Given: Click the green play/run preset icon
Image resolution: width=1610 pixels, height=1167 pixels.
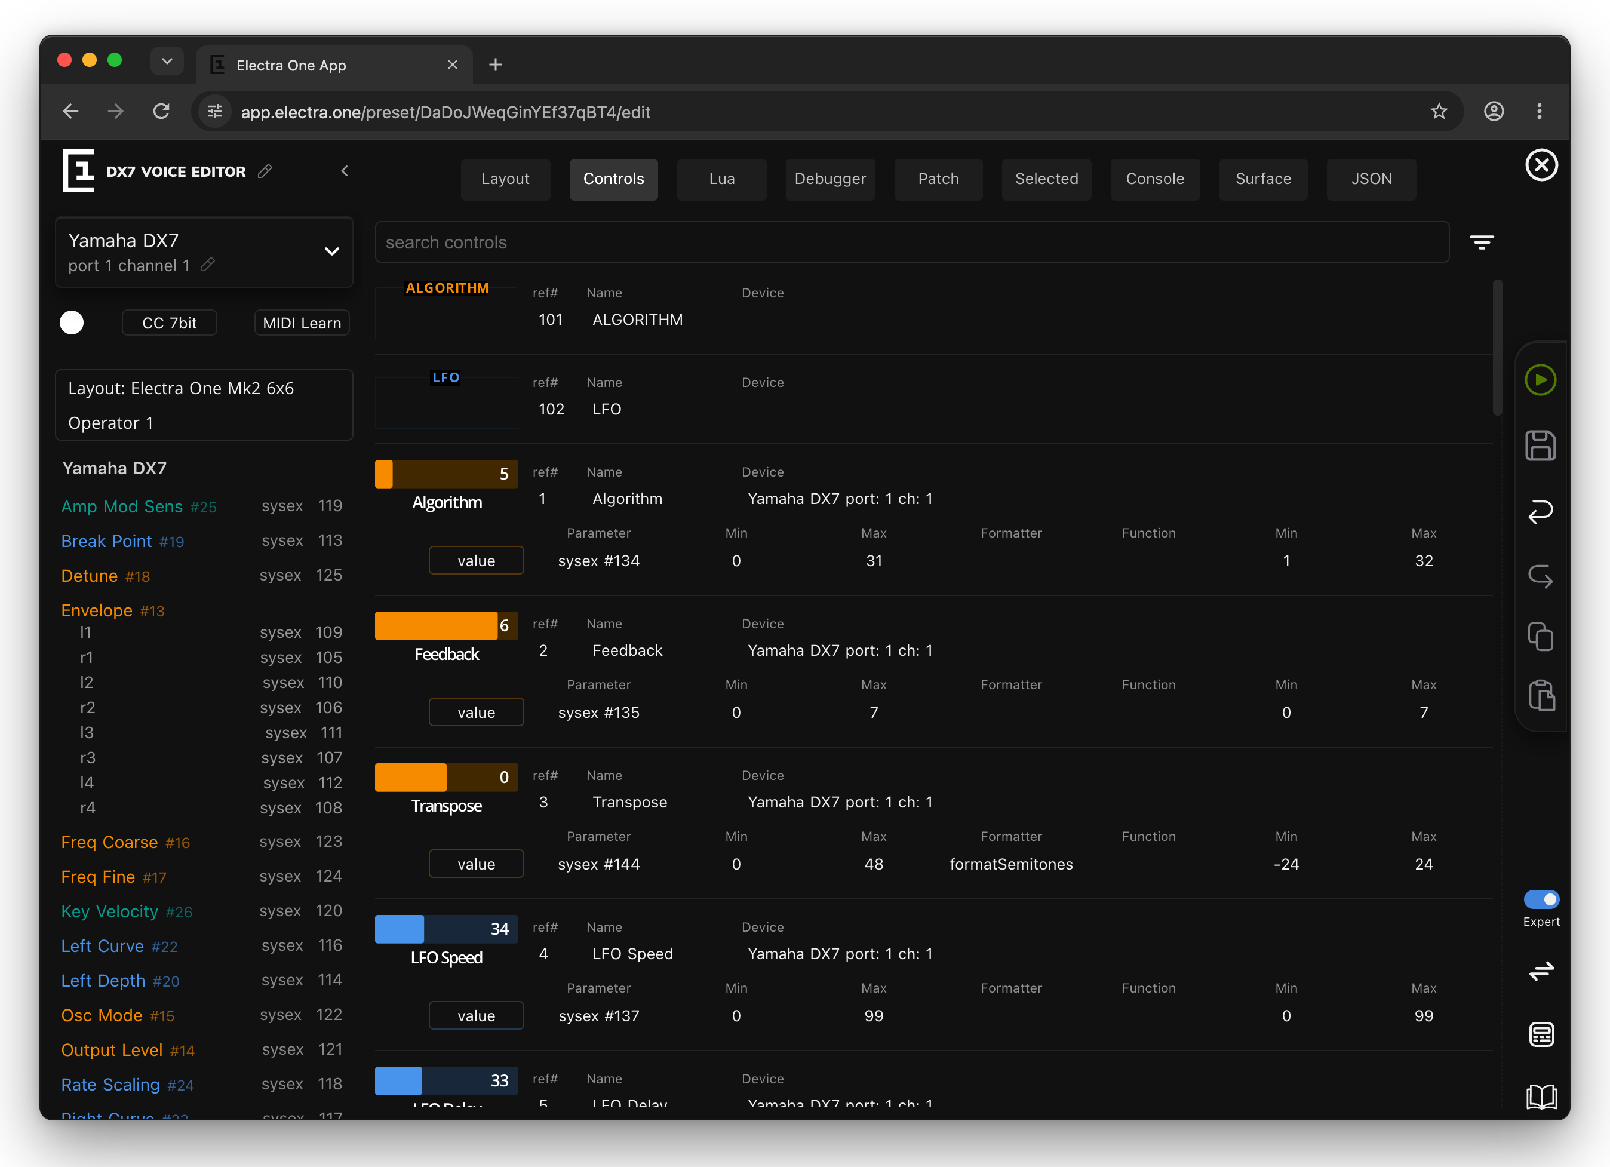Looking at the screenshot, I should [x=1540, y=380].
